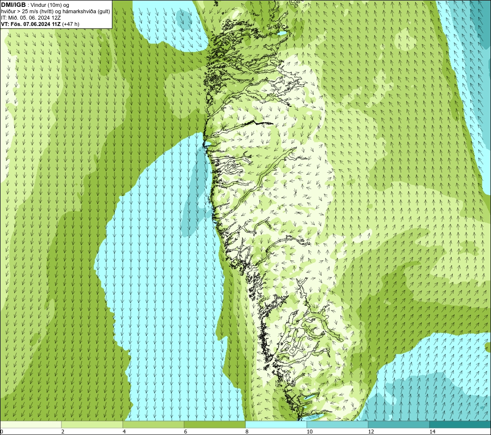This screenshot has width=491, height=435.
Task: Click the 14+ m/s dark teal legend swatch
Action: [461, 424]
